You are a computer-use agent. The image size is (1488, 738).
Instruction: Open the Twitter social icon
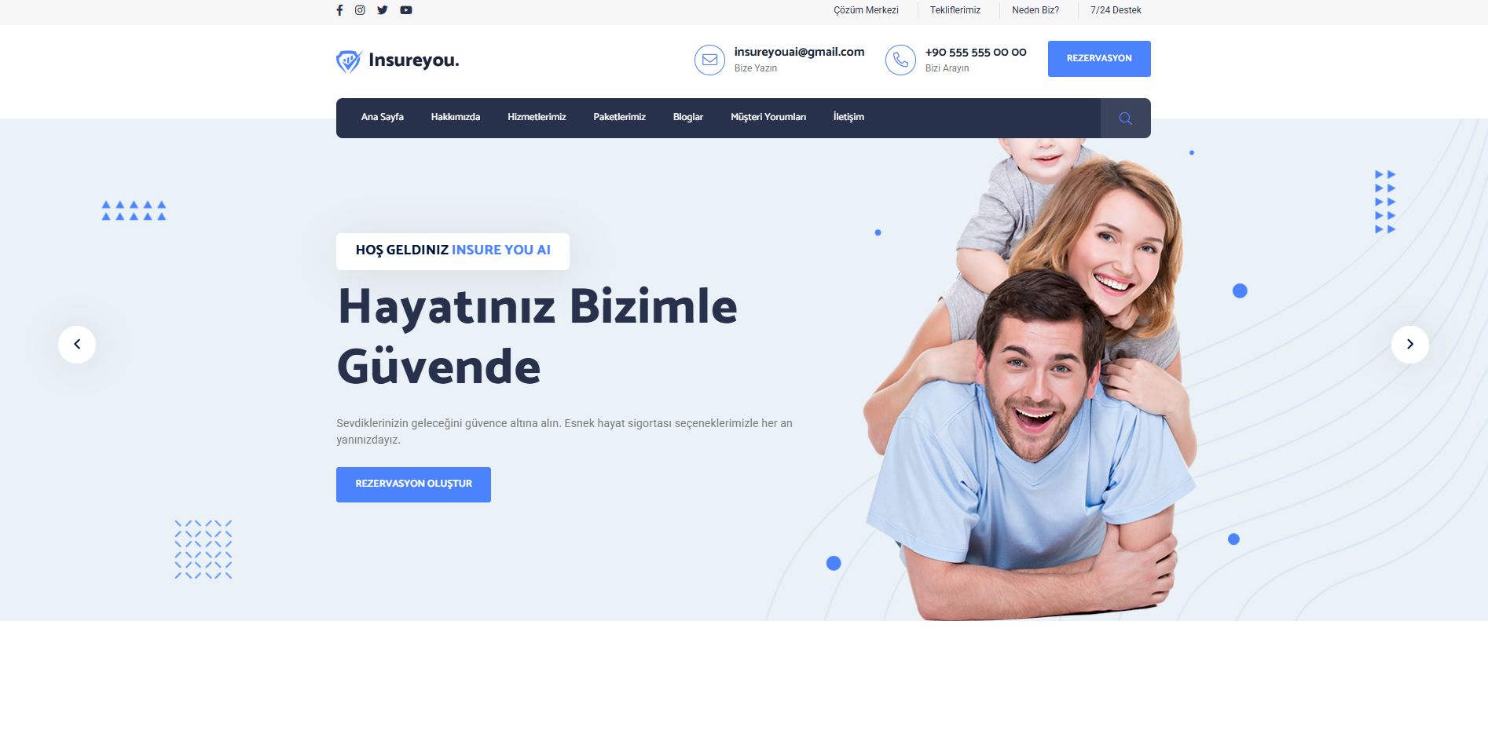pyautogui.click(x=383, y=10)
